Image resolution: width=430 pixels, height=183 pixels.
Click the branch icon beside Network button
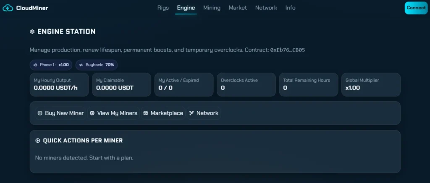(x=191, y=113)
